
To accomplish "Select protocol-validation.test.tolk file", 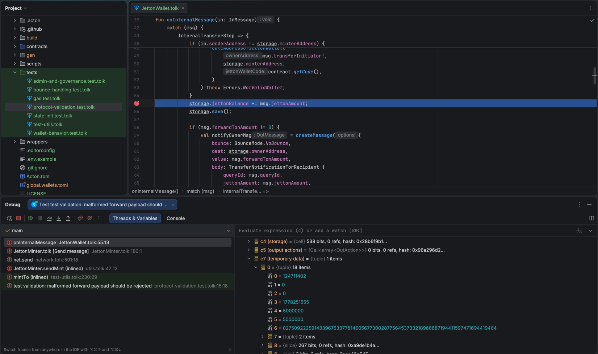I will (x=64, y=107).
